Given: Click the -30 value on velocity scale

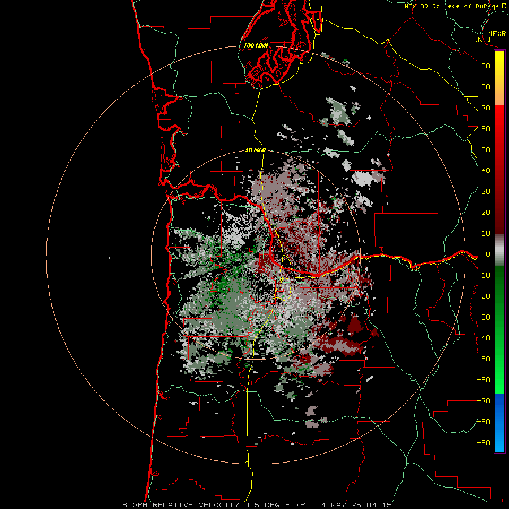Looking at the screenshot, I should click(x=484, y=317).
